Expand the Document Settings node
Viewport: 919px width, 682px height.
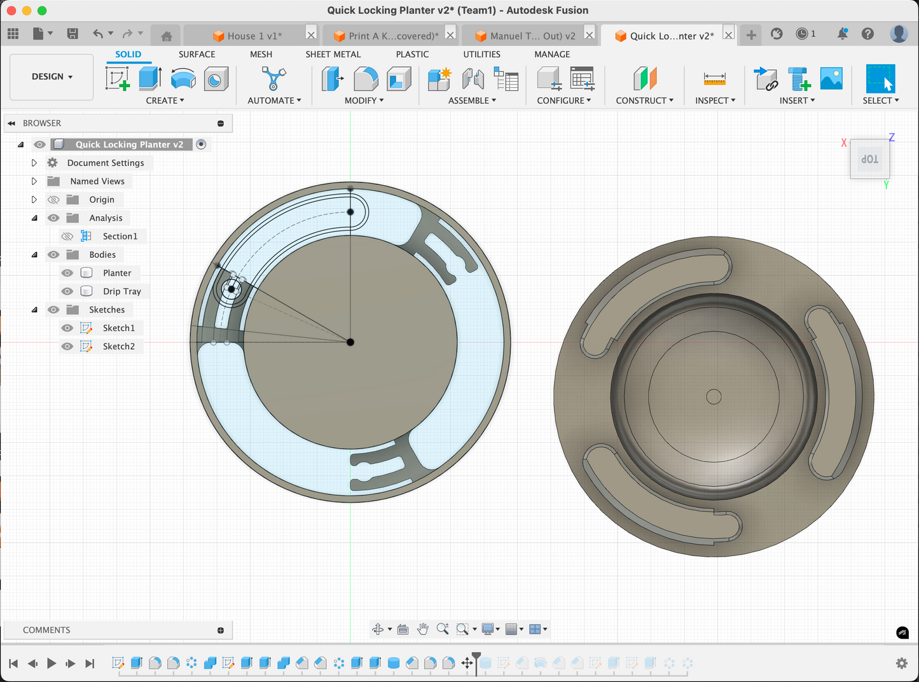[34, 163]
